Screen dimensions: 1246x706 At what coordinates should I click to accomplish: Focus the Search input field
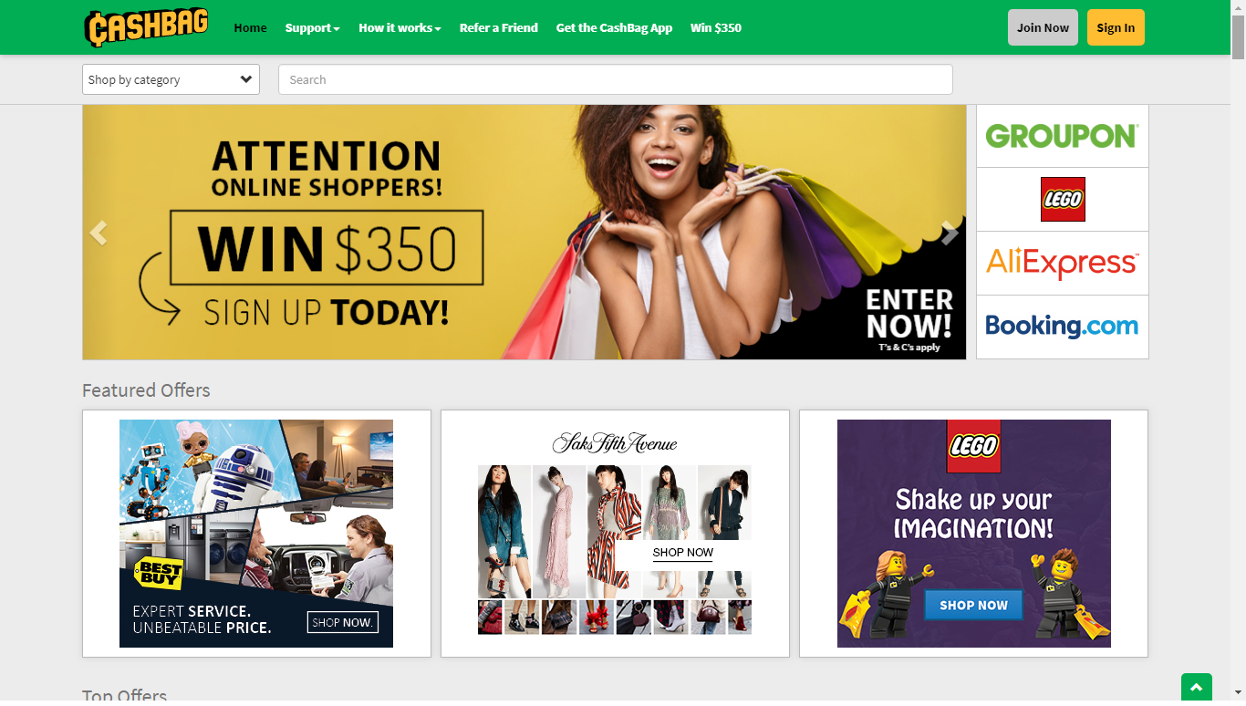pyautogui.click(x=615, y=79)
